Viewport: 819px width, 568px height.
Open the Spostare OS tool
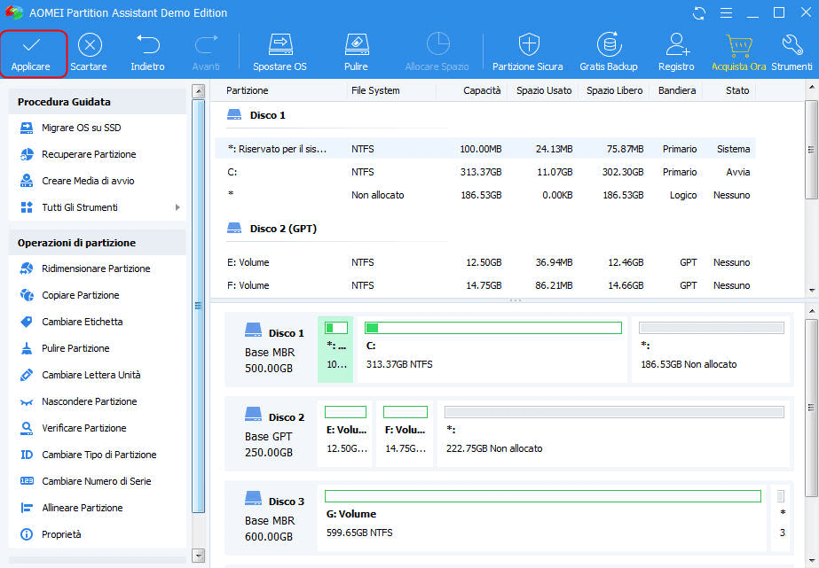[280, 45]
